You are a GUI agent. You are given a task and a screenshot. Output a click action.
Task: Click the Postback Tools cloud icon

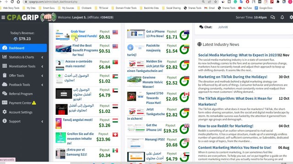(x=5, y=84)
